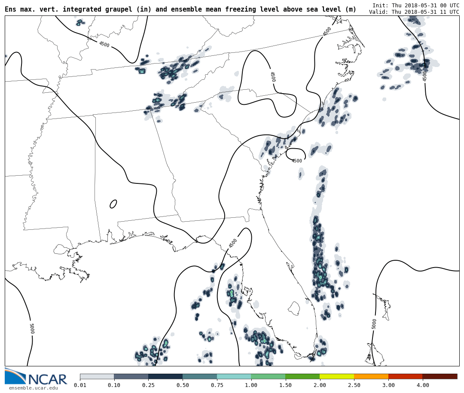Click the 2.50 legend tick label
The height and width of the screenshot is (393, 464).
click(354, 385)
